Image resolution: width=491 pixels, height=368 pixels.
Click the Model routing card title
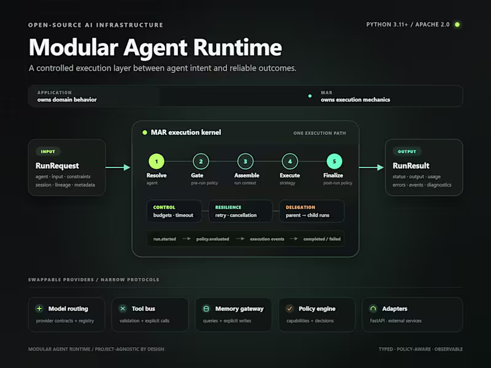(x=68, y=309)
